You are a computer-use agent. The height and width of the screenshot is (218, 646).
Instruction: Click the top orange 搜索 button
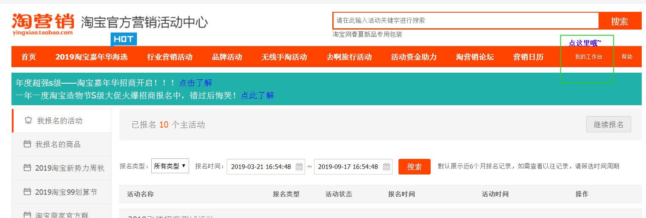620,21
